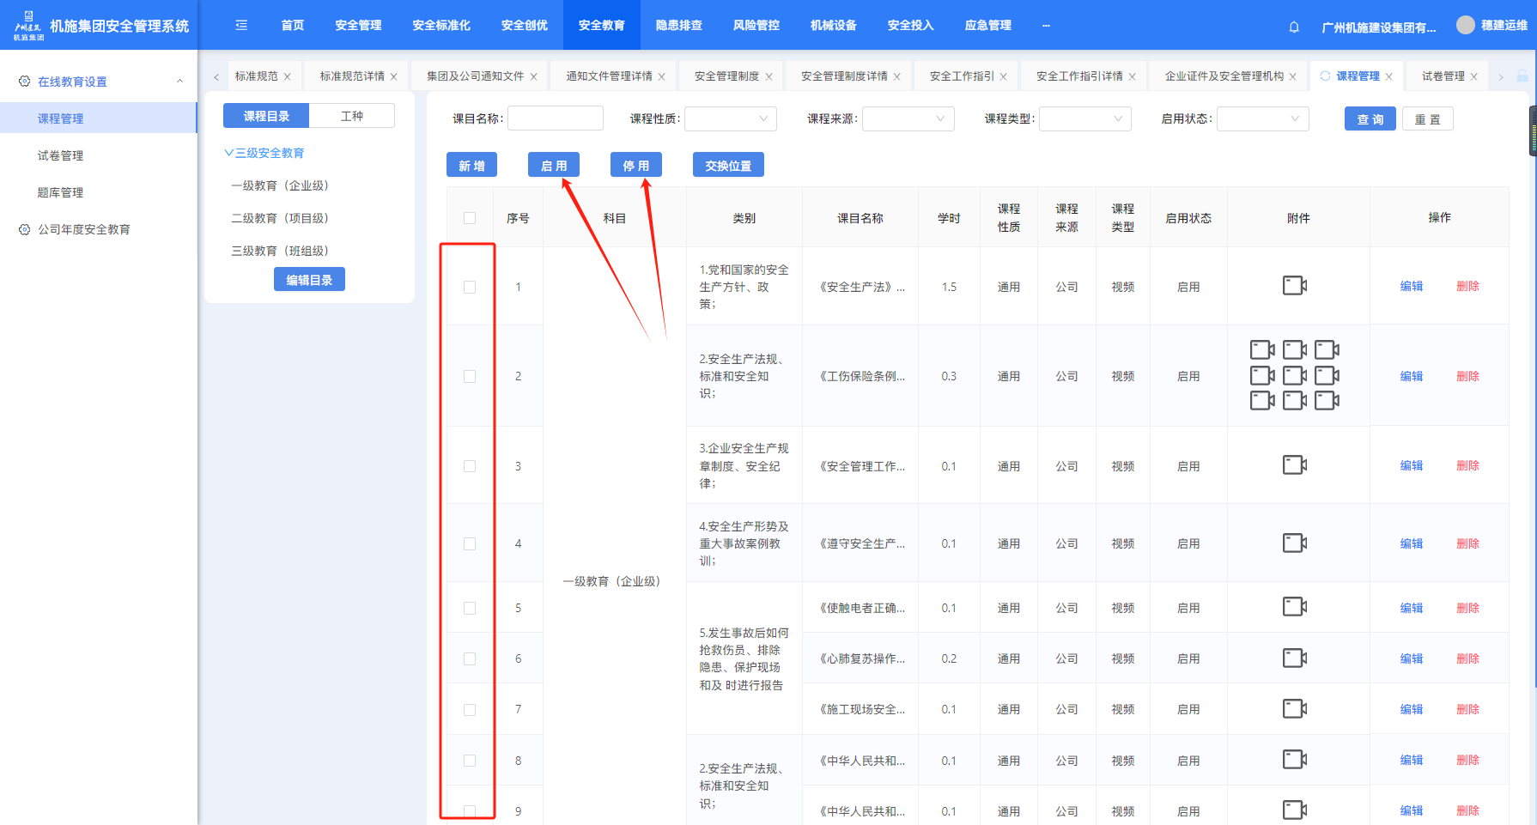This screenshot has height=825, width=1537.
Task: Open 隐患排查 in top navigation
Action: 678,26
